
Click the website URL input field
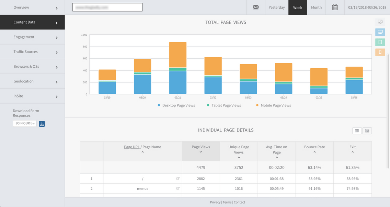pyautogui.click(x=107, y=7)
